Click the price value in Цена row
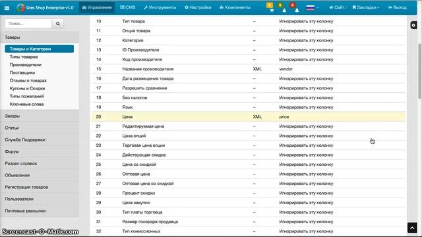422x237 pixels. coord(284,117)
